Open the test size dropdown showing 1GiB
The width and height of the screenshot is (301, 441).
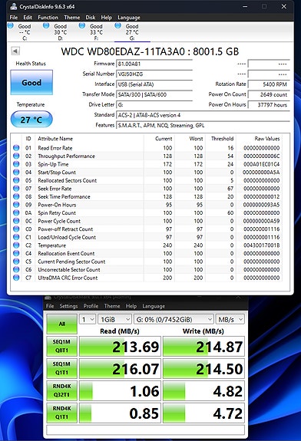coord(115,320)
